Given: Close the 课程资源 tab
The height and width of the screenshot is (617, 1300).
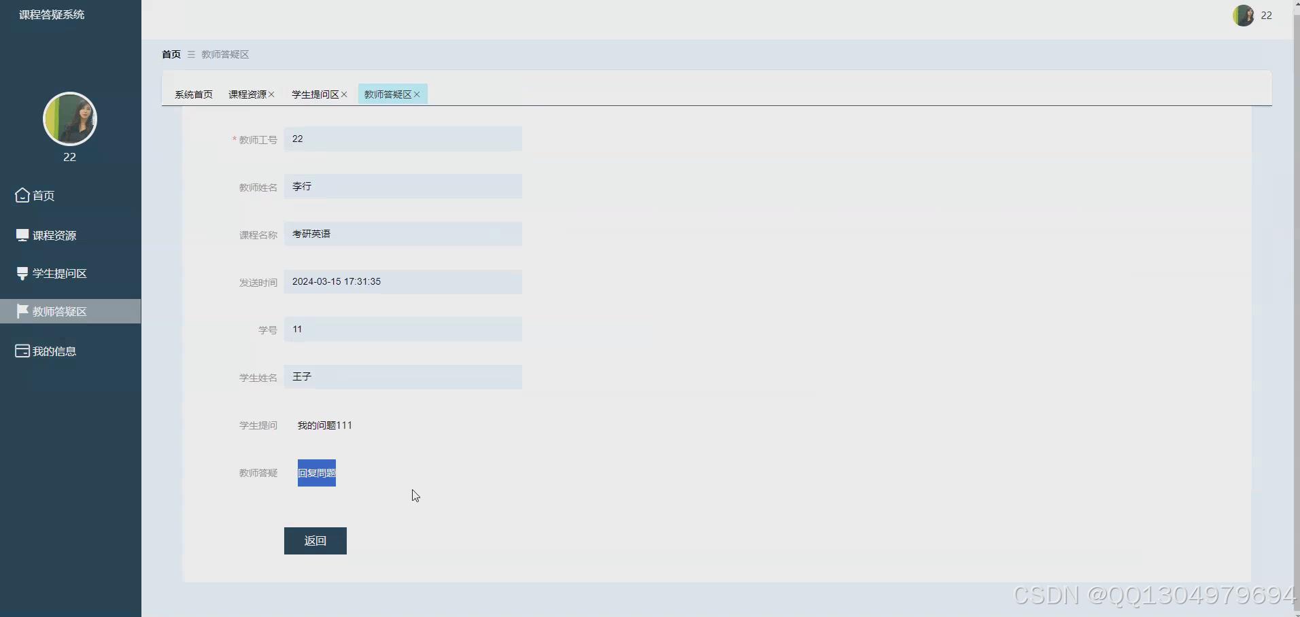Looking at the screenshot, I should 271,94.
